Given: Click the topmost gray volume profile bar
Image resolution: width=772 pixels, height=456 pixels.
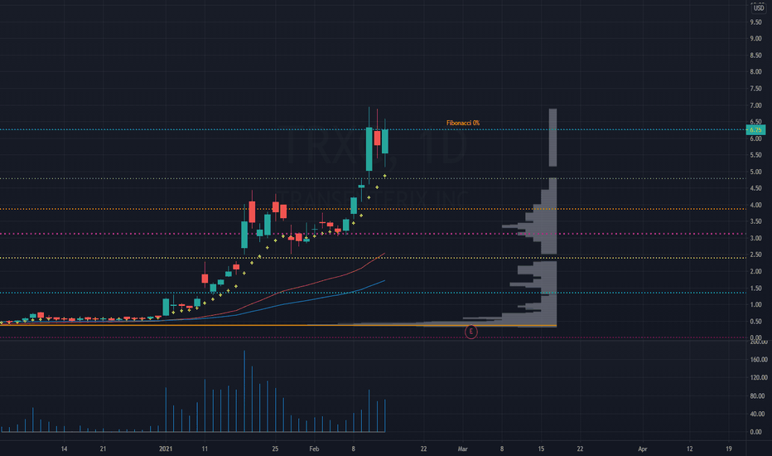Looking at the screenshot, I should [552, 138].
